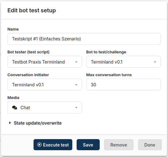The height and width of the screenshot is (157, 168).
Task: Click the Name label
Action: [13, 29]
